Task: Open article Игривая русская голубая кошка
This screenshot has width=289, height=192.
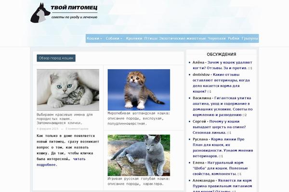Action: pos(139,181)
